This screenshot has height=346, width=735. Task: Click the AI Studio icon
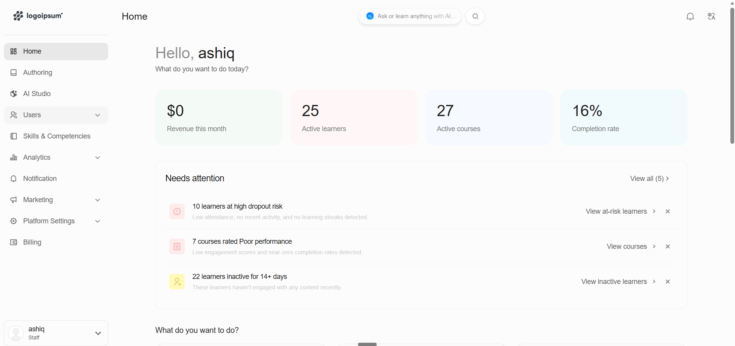pyautogui.click(x=14, y=94)
